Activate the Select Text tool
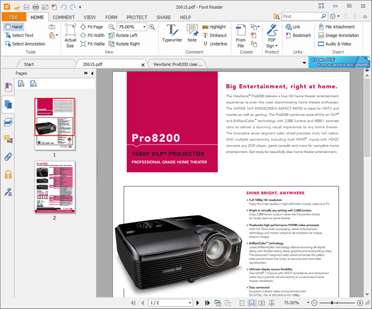This screenshot has height=309, width=372. point(19,35)
